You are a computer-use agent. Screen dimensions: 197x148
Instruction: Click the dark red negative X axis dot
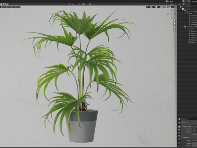tap(168, 14)
